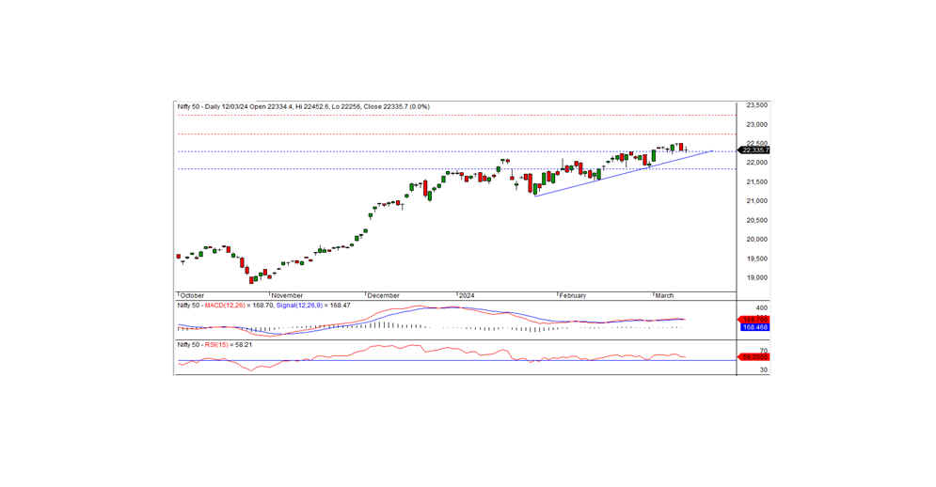Click the 20,000 price axis label
Viewport: 936px width, 487px height.
click(x=757, y=240)
